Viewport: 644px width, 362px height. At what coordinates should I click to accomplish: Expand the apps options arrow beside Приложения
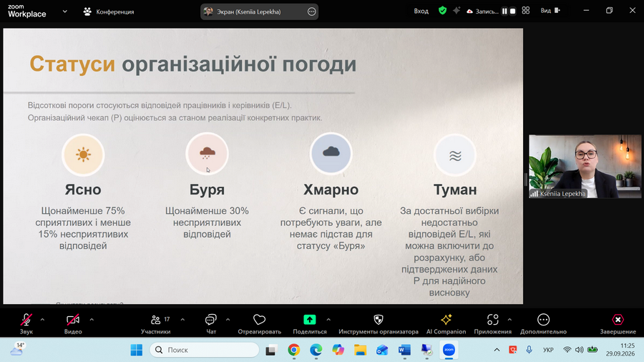coord(509,319)
